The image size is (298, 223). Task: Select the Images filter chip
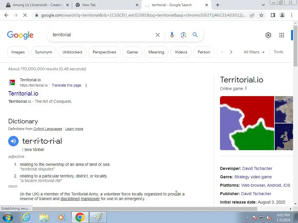point(18,52)
